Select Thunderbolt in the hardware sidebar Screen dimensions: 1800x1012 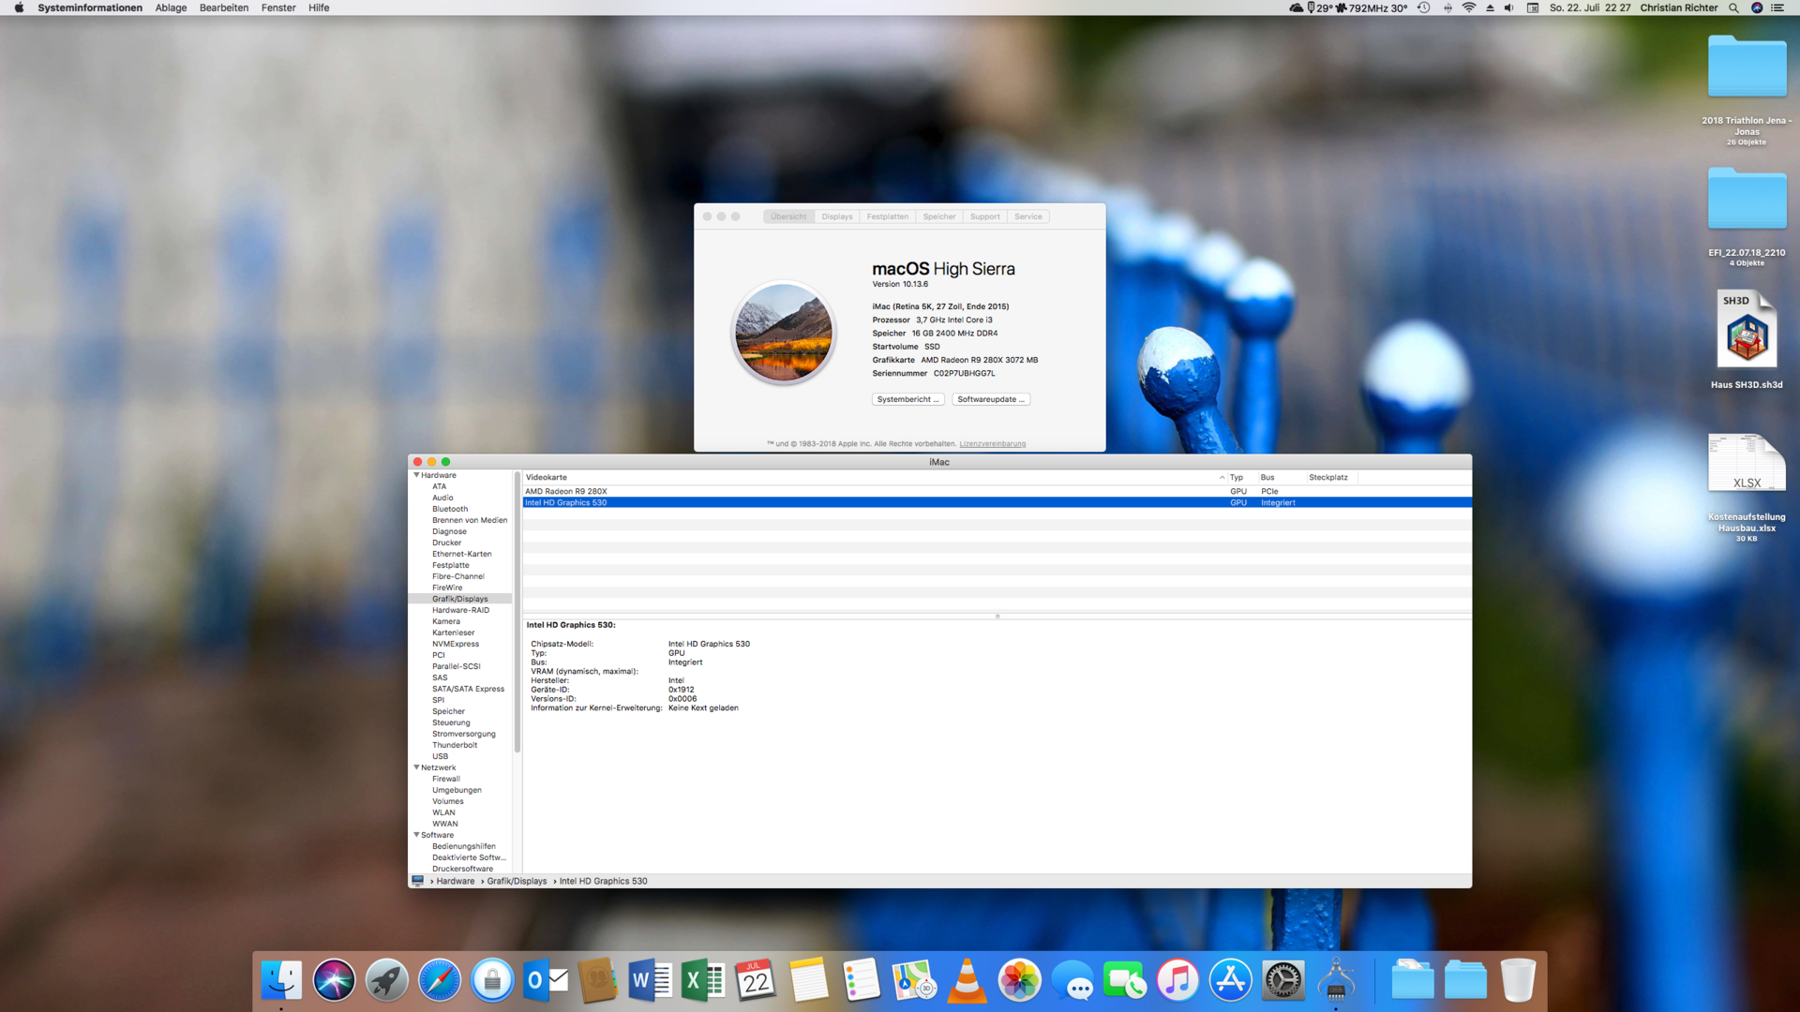point(455,745)
